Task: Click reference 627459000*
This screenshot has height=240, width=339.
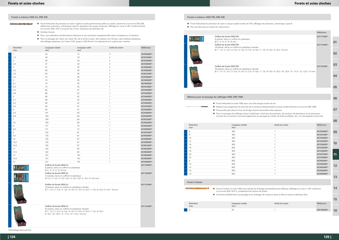Action: 147,139
